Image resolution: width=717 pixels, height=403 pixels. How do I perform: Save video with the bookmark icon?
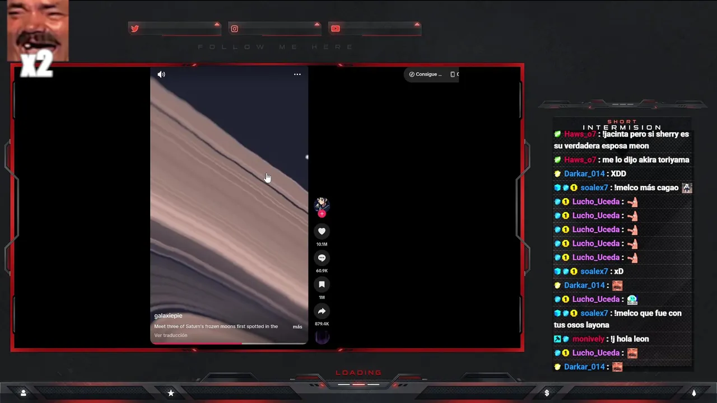[x=322, y=284]
